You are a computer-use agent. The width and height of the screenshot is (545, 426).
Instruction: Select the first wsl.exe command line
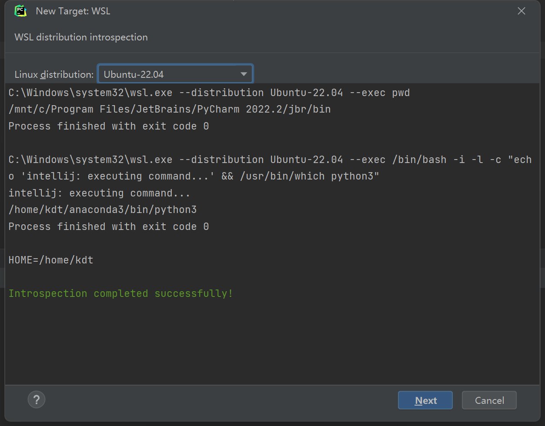click(209, 92)
